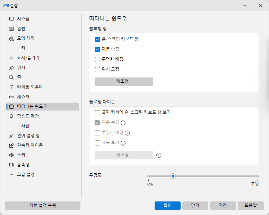Open 표시/숨기기 settings page

(x=43, y=58)
